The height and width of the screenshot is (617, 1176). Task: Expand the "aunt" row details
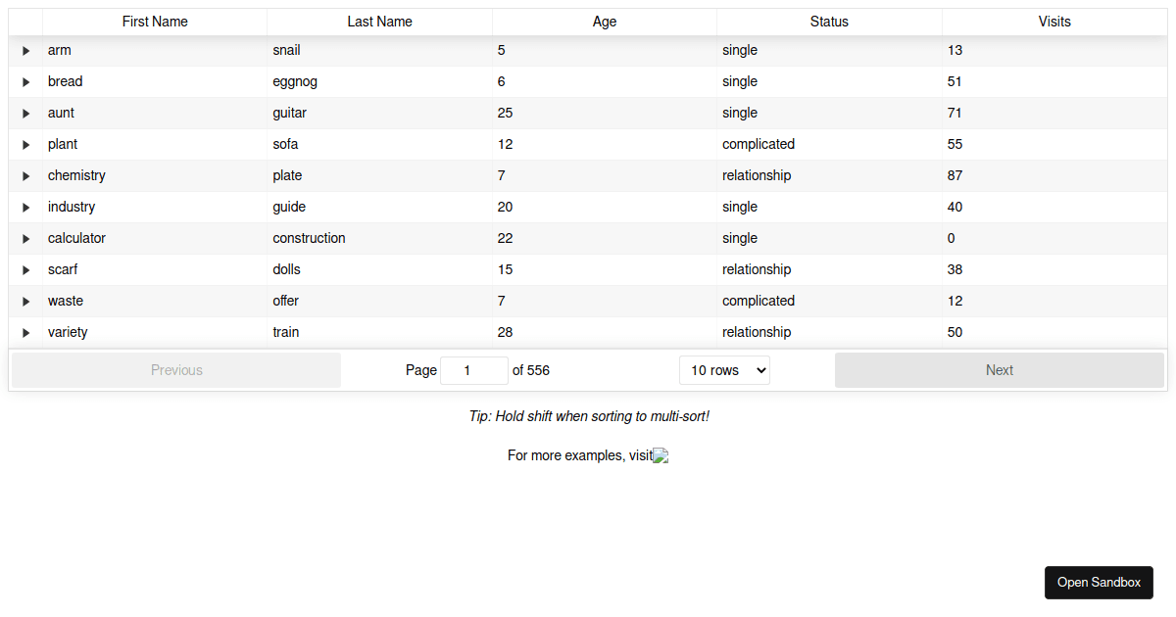[x=25, y=113]
